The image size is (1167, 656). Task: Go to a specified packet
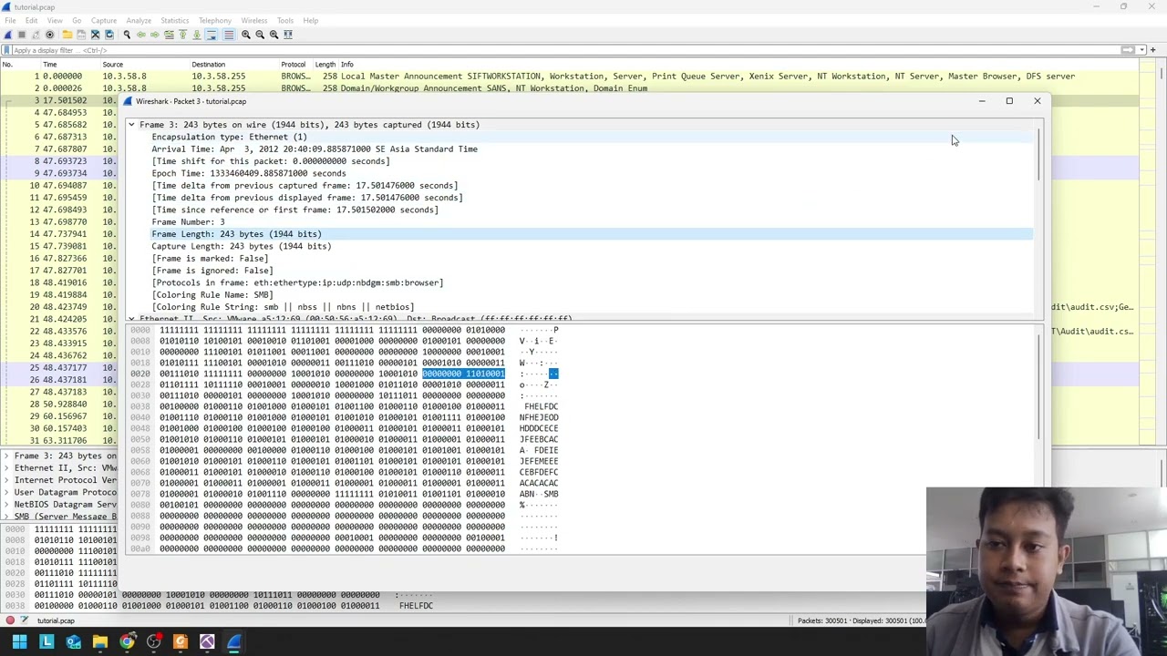169,35
